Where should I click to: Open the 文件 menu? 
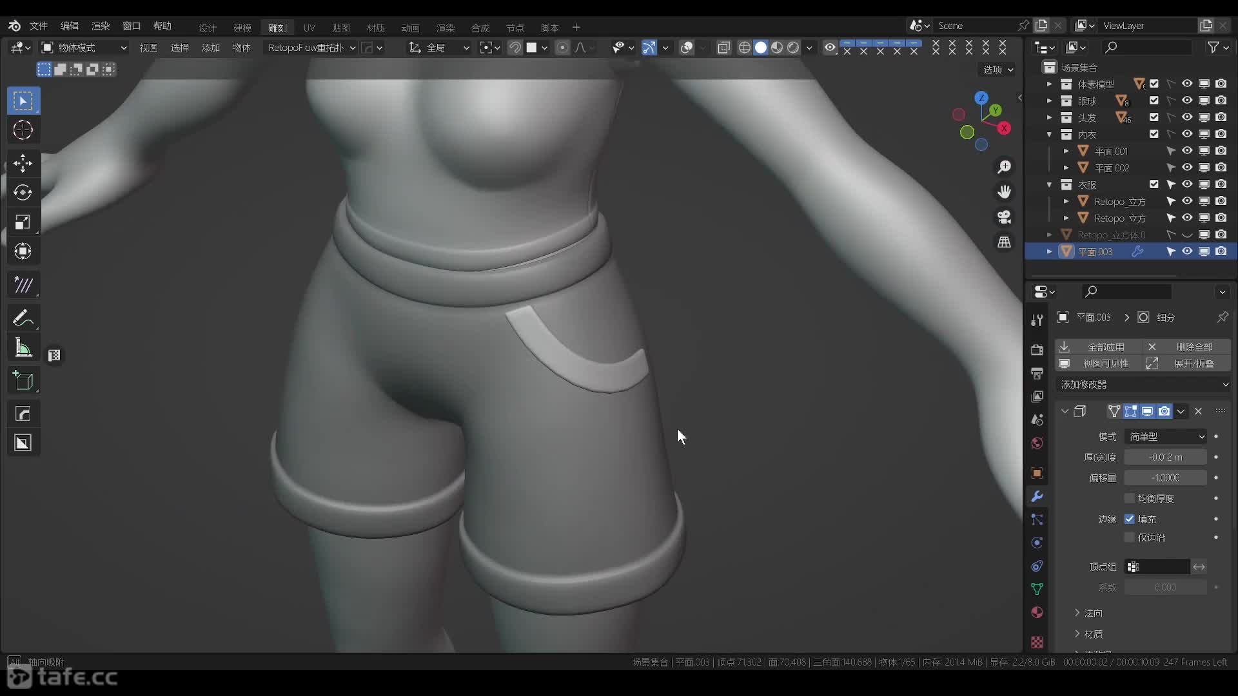[39, 26]
